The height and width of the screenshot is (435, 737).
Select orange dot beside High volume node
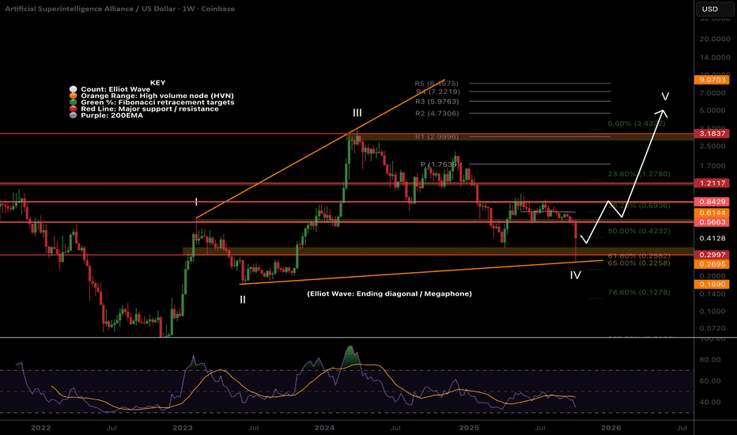tap(74, 95)
